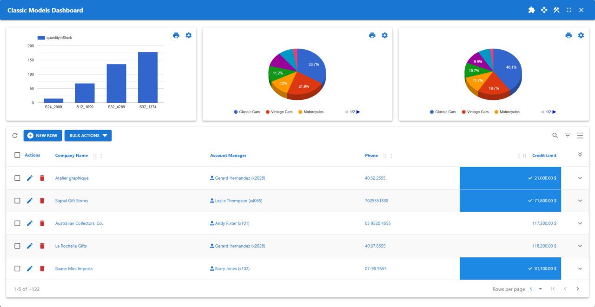Expand the Atelier graphique row details

click(580, 178)
